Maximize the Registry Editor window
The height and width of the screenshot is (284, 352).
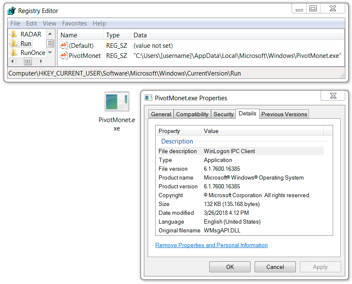[x=313, y=9]
